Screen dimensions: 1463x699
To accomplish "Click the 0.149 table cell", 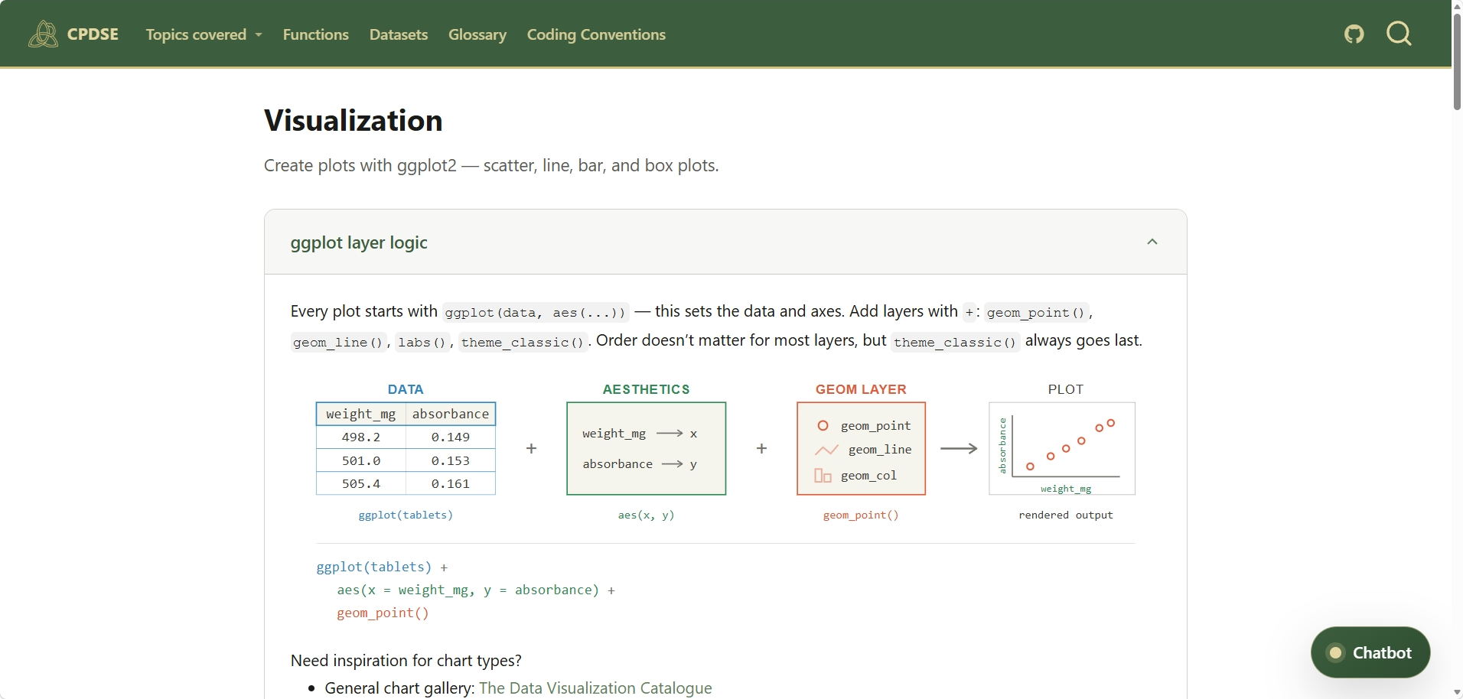I will point(451,437).
